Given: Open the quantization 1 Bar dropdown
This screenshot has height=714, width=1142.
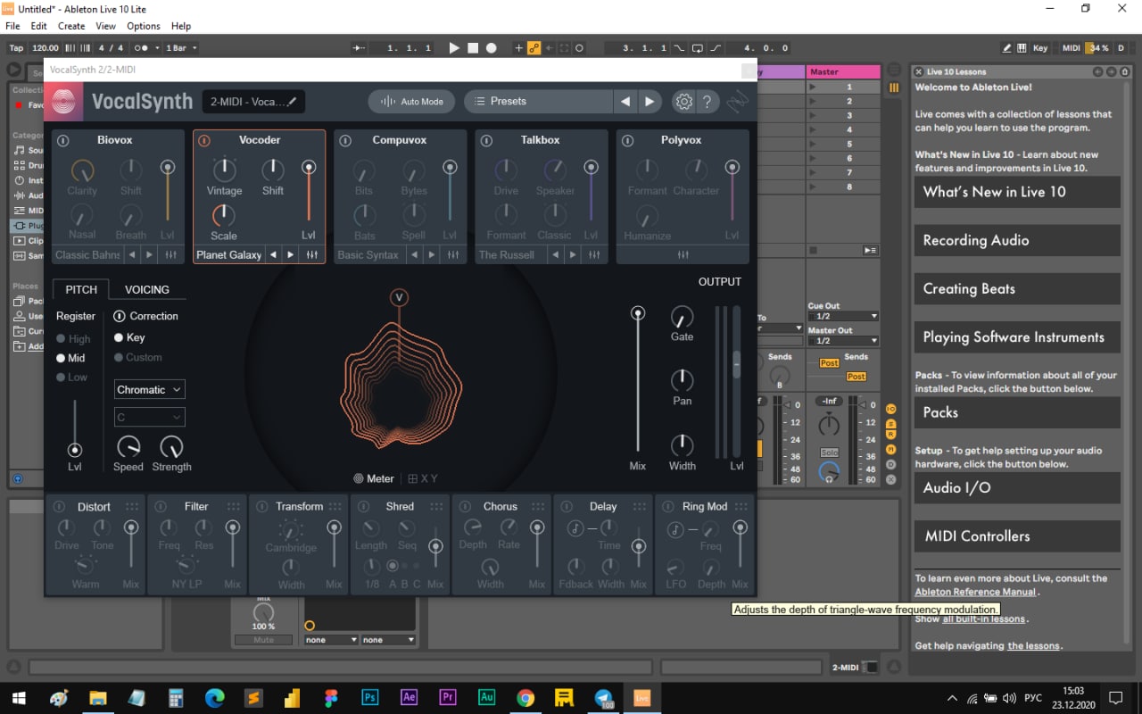Looking at the screenshot, I should tap(182, 48).
